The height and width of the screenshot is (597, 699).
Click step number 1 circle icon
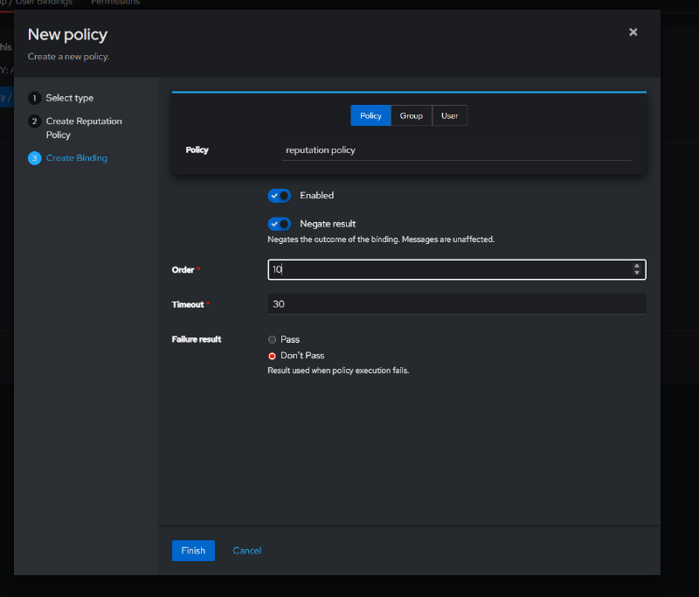[34, 98]
